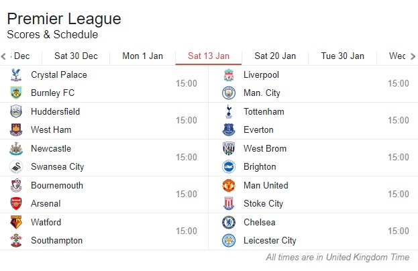Click the Liverpool club crest

coord(229,74)
